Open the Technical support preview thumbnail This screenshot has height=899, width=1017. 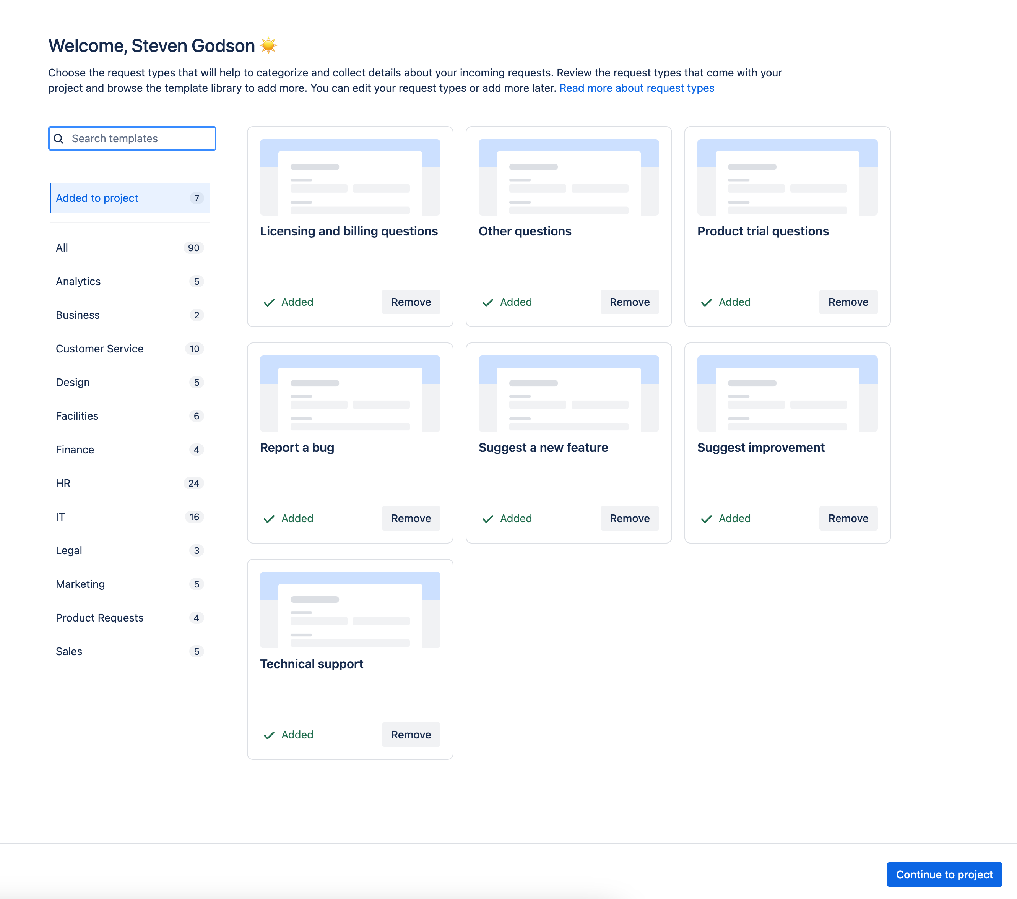350,610
